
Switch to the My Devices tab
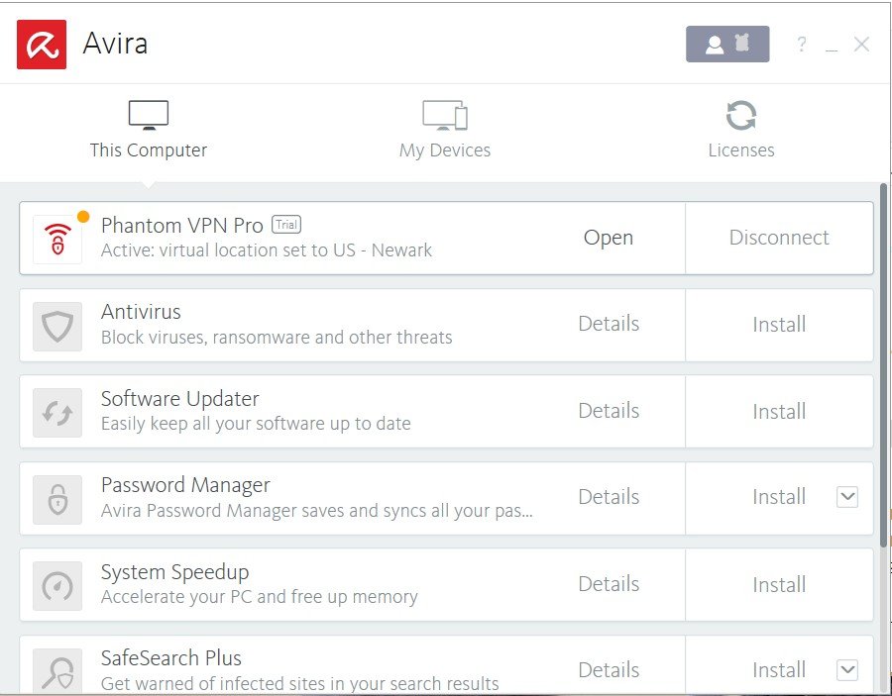pos(445,130)
